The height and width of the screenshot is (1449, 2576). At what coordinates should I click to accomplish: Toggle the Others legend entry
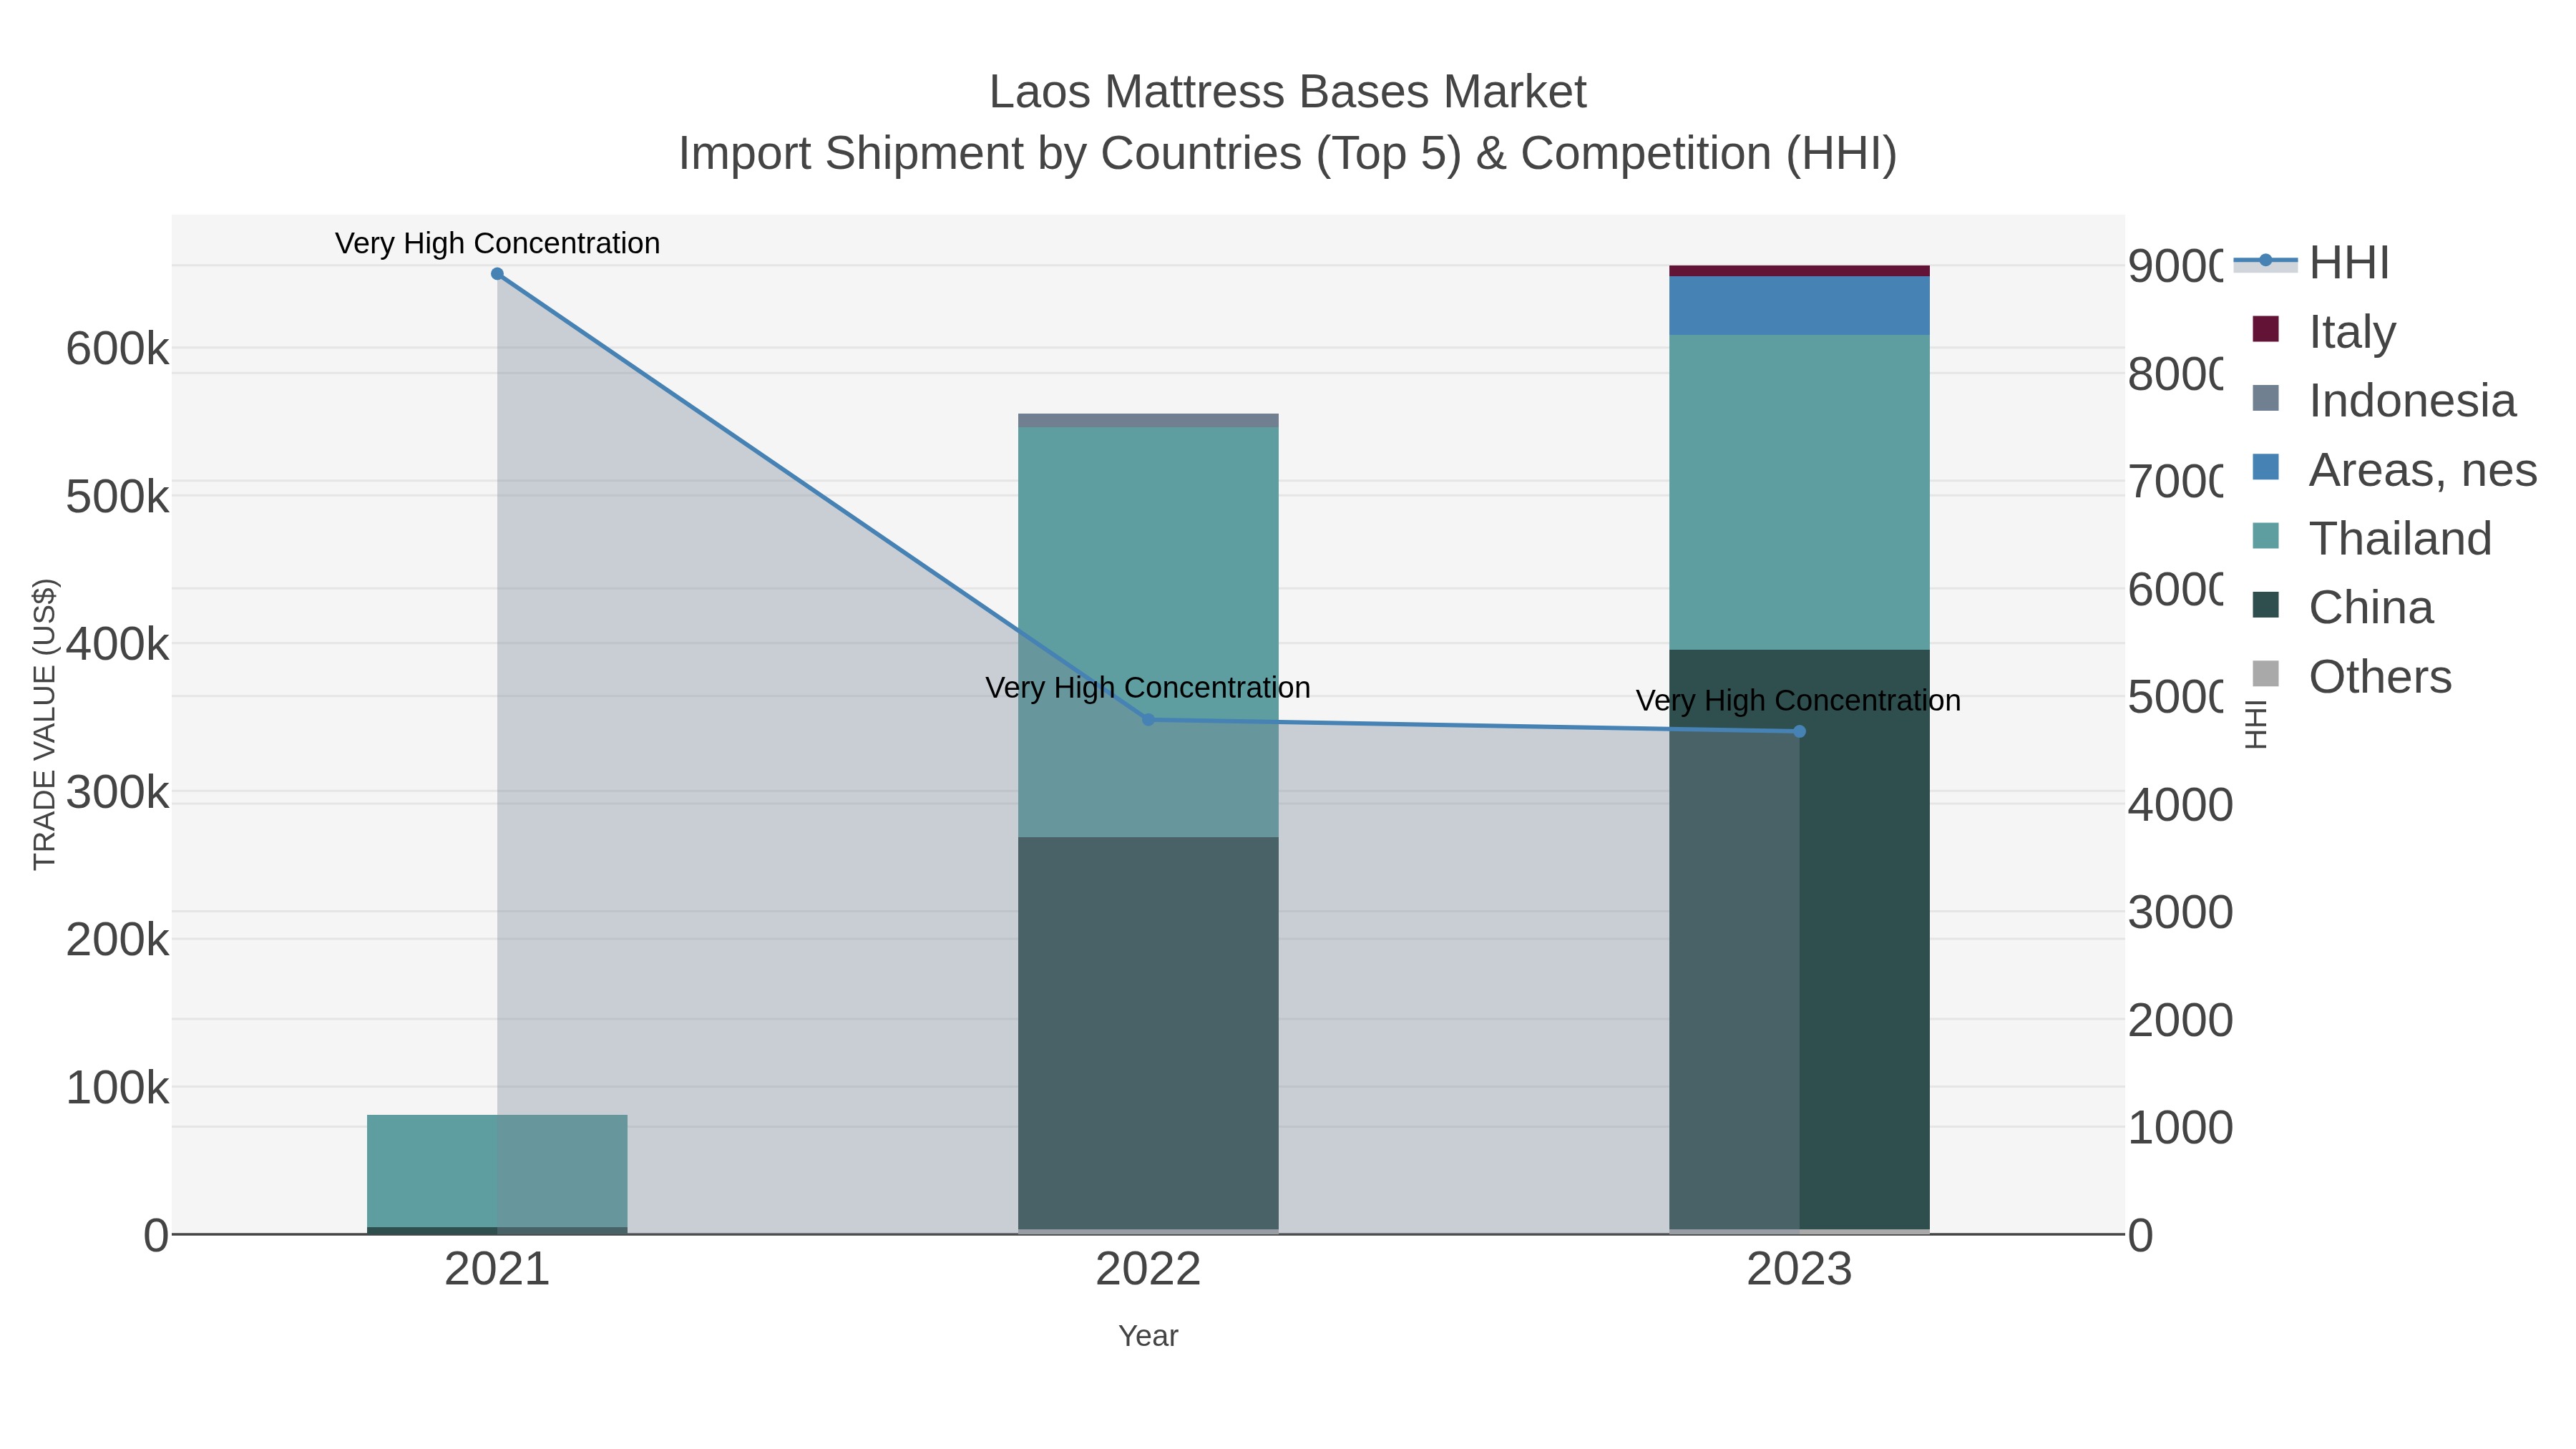click(2352, 677)
